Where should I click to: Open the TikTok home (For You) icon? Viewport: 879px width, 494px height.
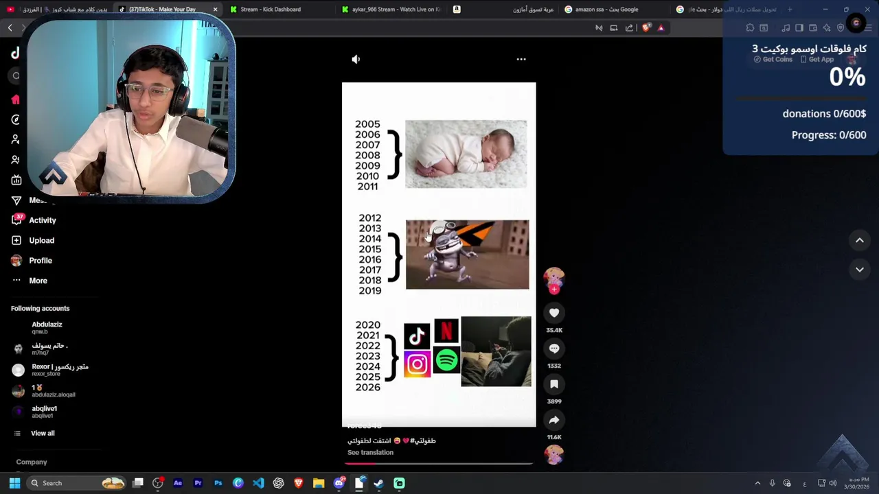point(16,99)
